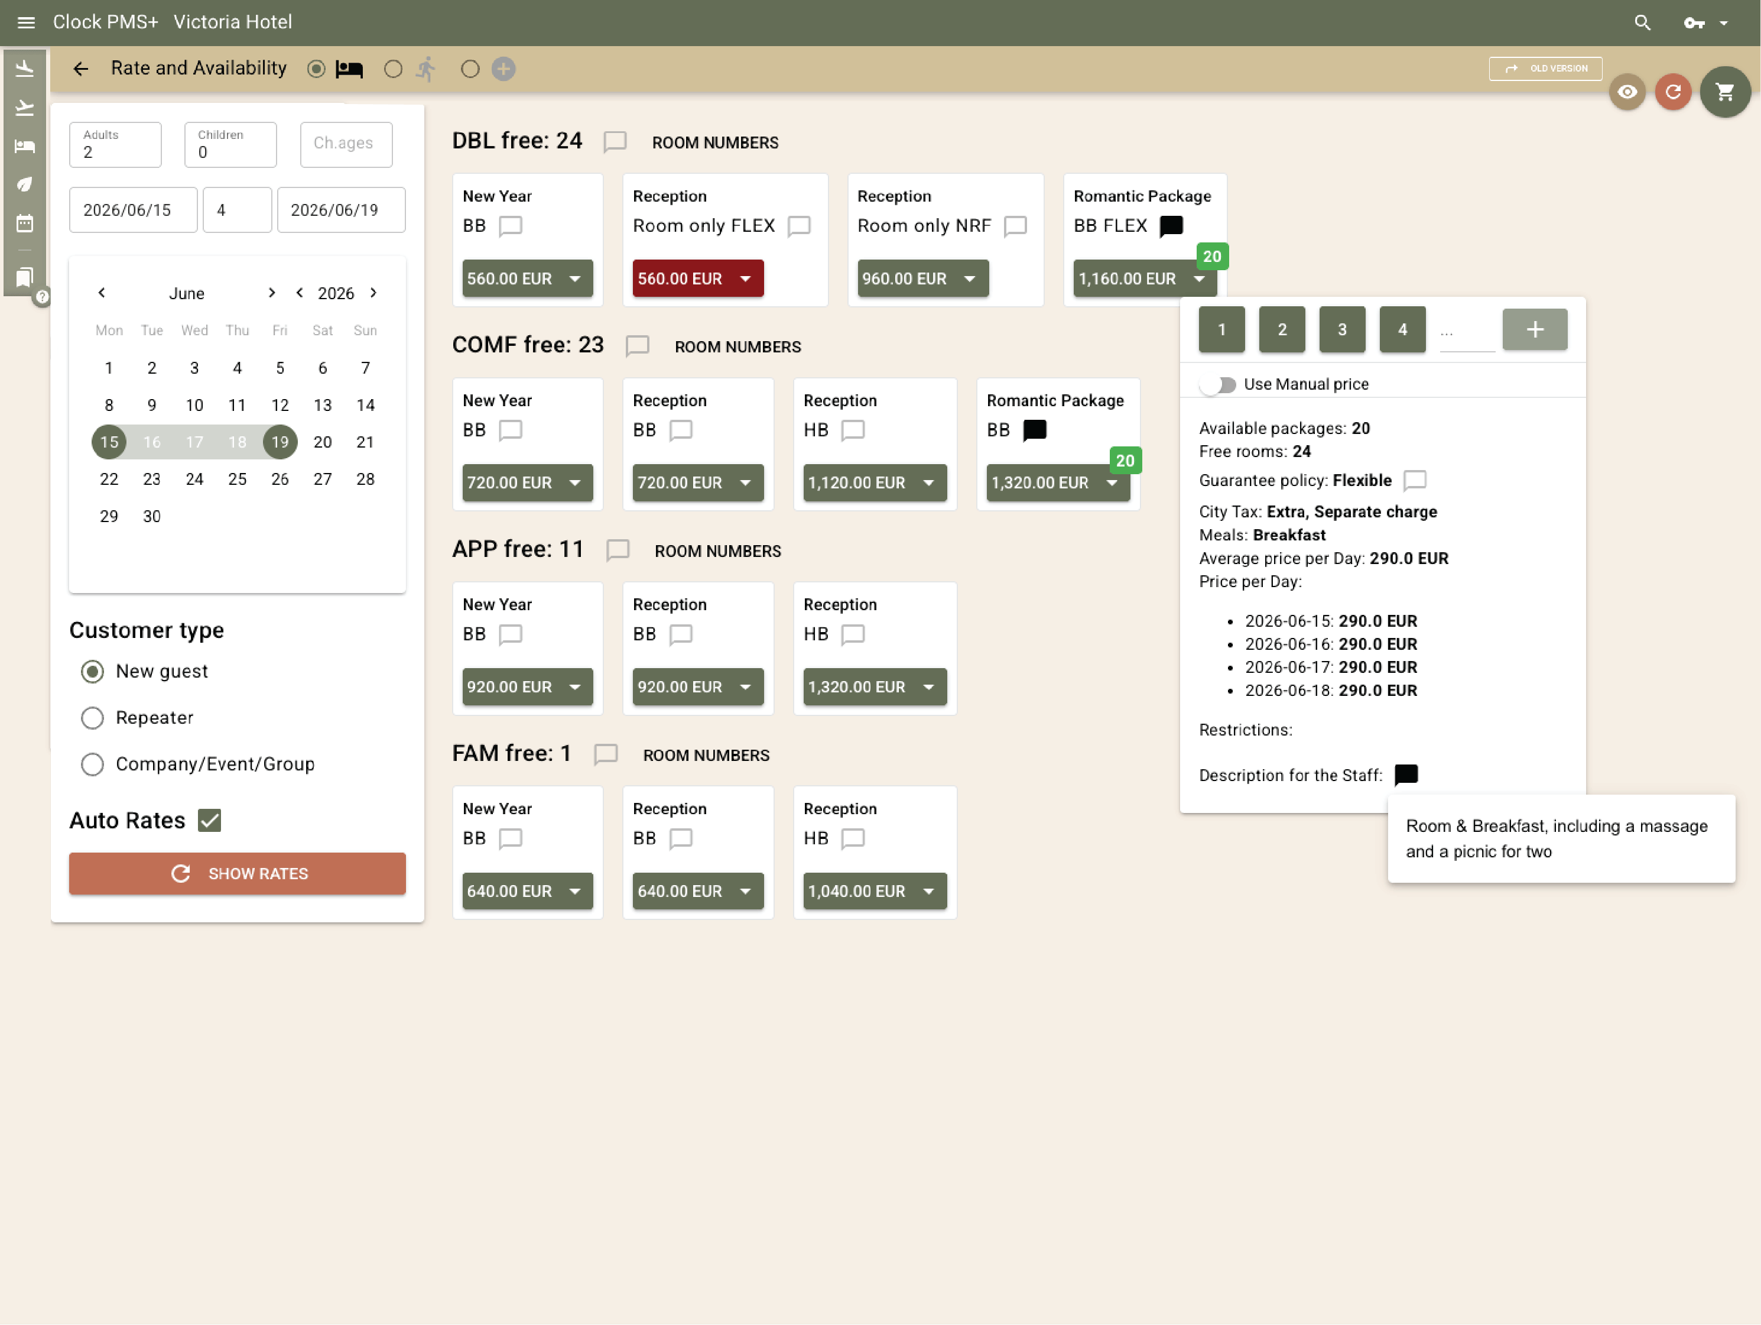Expand COMF 1,320.00 EUR Romantic Package dropdown
Screen dimensions: 1761x1325
(1057, 483)
